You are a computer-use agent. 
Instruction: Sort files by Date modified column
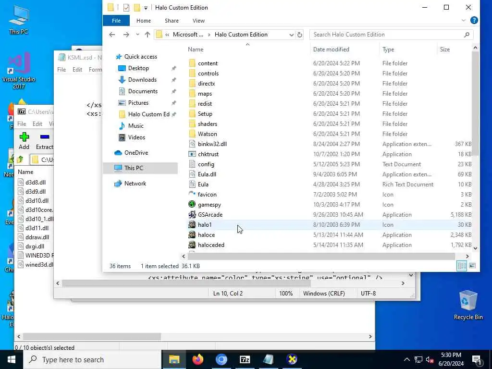coord(345,49)
